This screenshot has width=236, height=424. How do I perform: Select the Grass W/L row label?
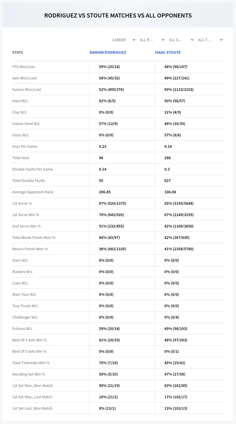[x=20, y=135]
